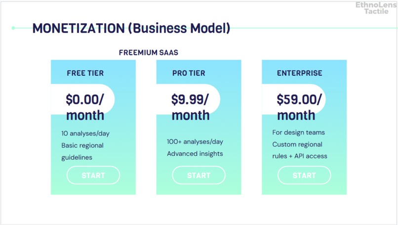
Task: Select the ENTERPRISE heading
Action: pyautogui.click(x=300, y=73)
